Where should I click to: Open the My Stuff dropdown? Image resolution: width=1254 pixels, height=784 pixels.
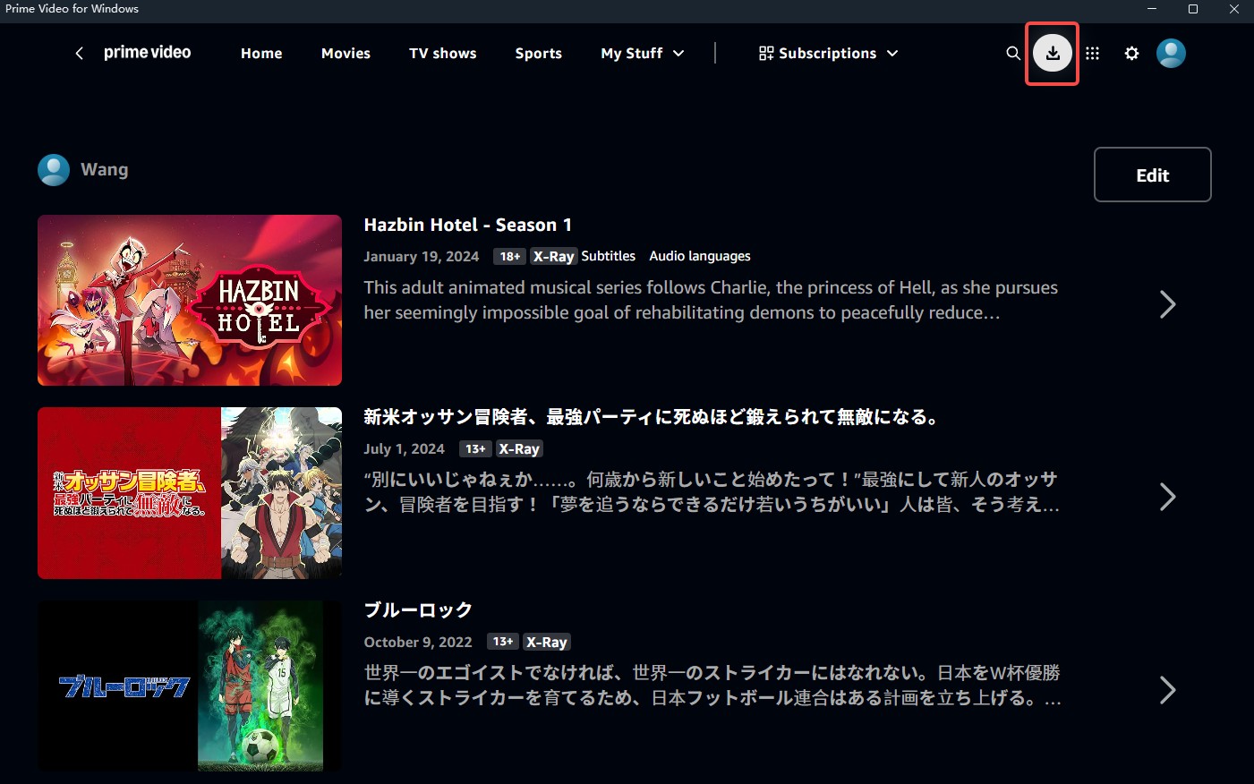point(641,54)
